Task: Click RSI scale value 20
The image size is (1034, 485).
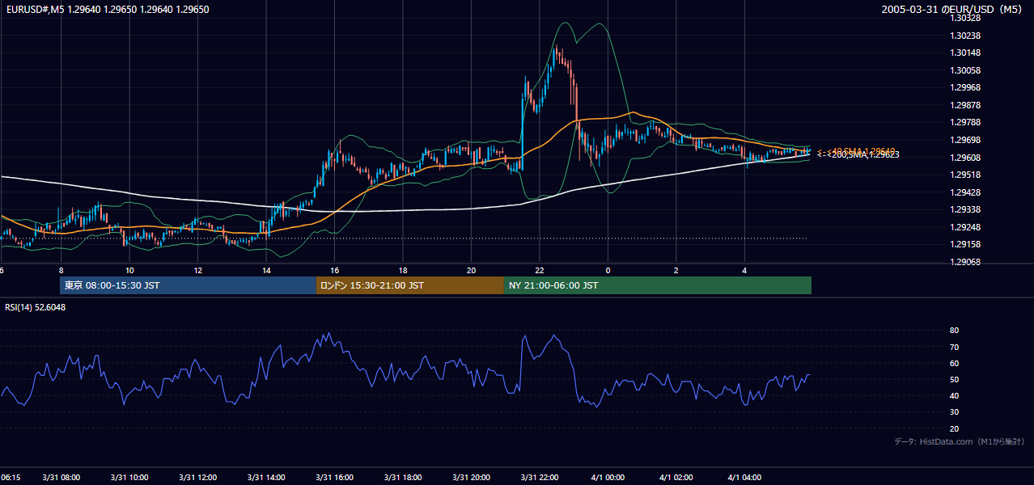Action: pyautogui.click(x=955, y=428)
